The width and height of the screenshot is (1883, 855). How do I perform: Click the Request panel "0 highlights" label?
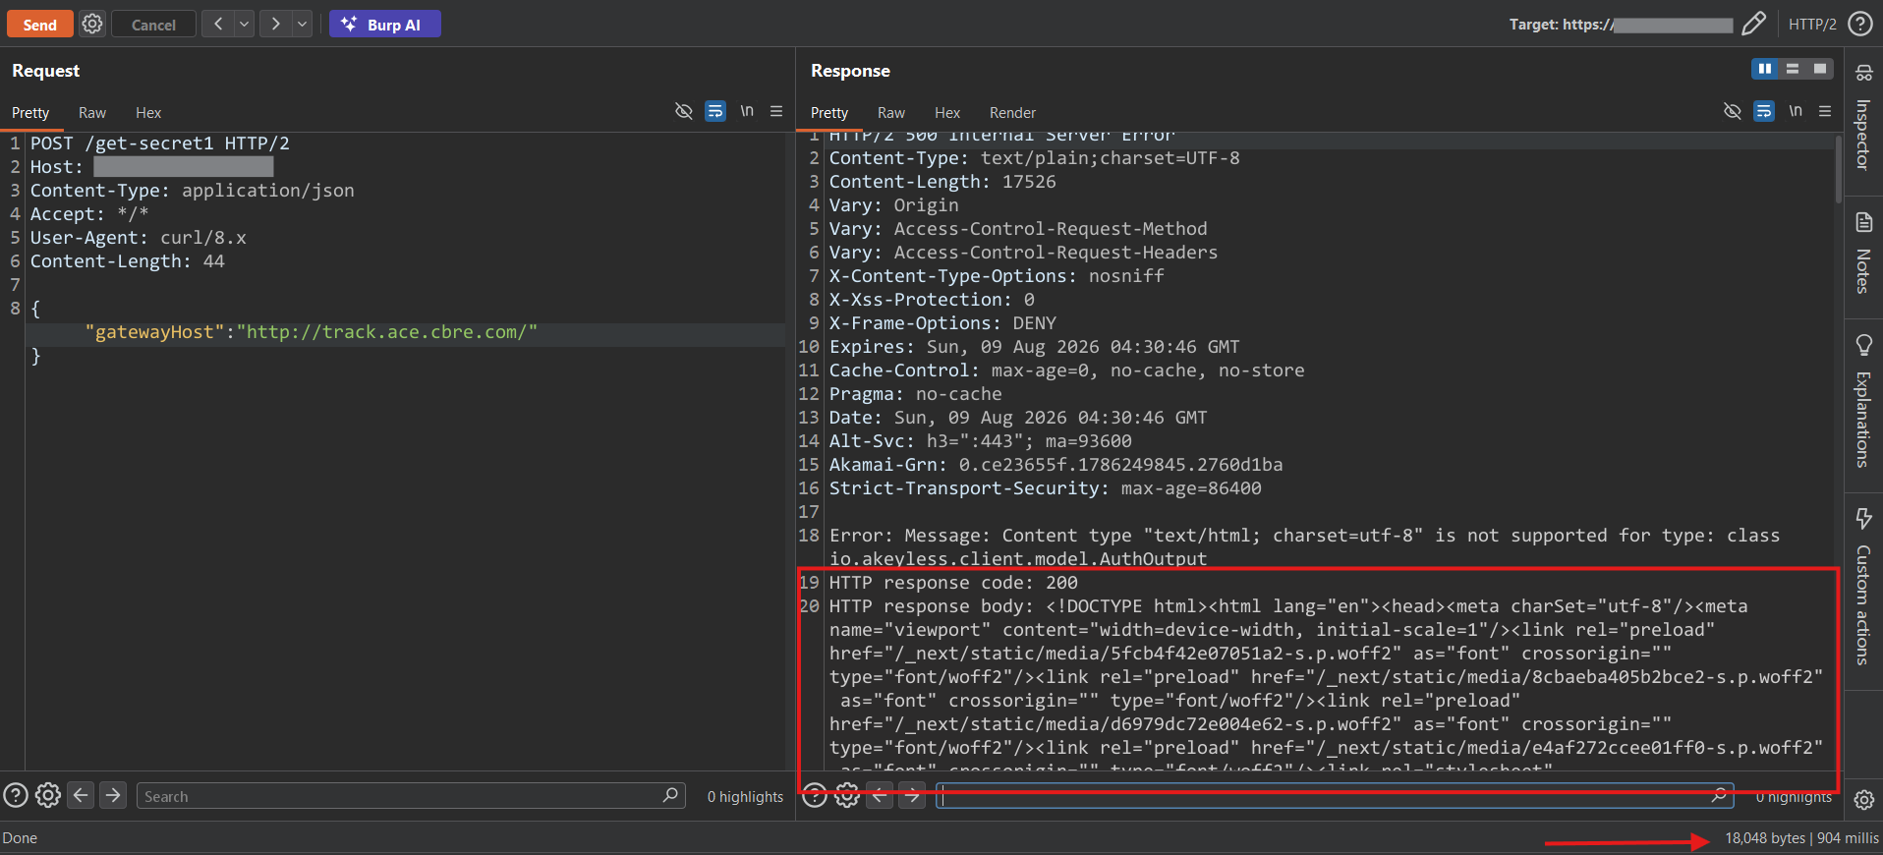tap(745, 797)
